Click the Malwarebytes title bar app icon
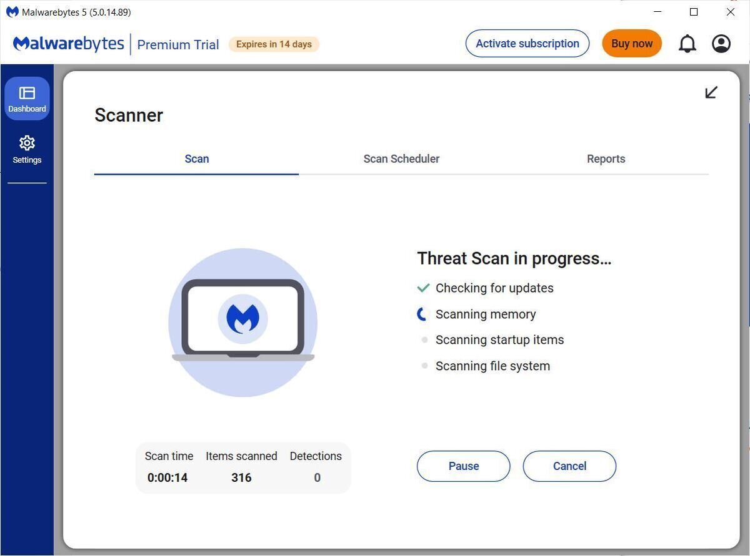The height and width of the screenshot is (556, 750). point(12,12)
